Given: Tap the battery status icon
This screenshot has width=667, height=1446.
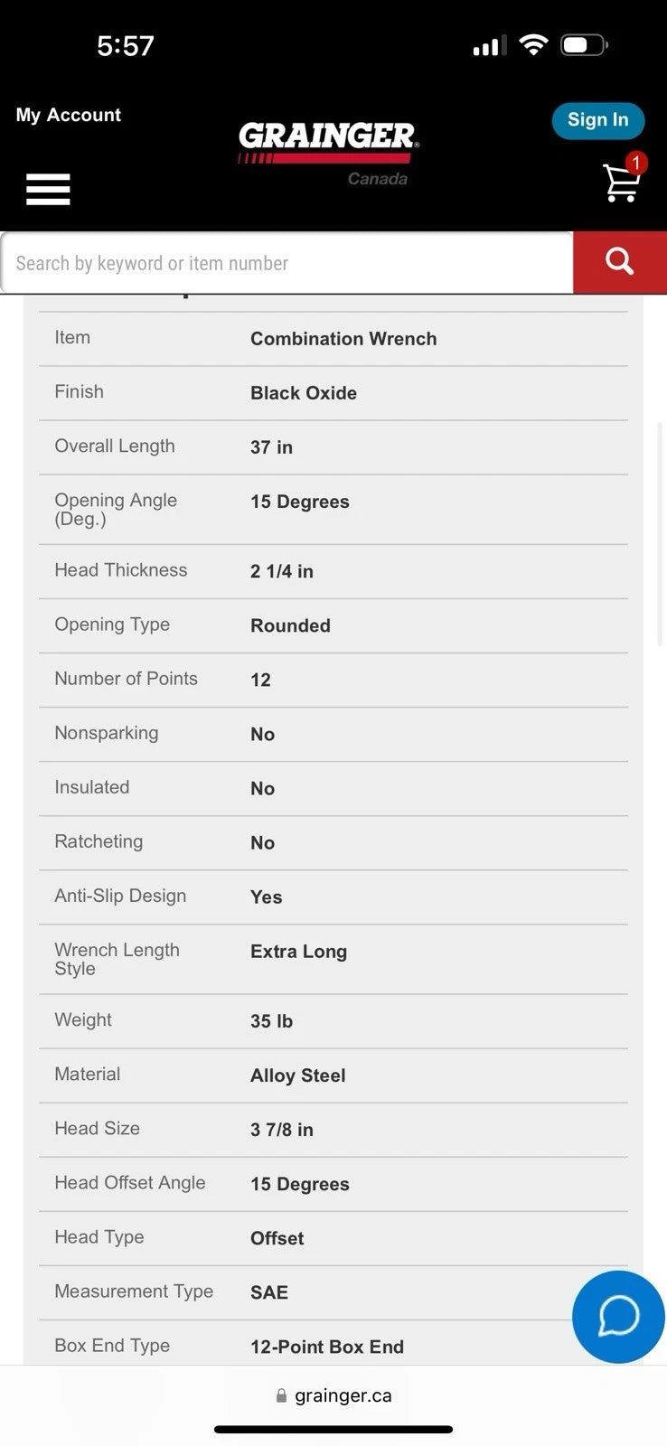Looking at the screenshot, I should click(x=583, y=45).
